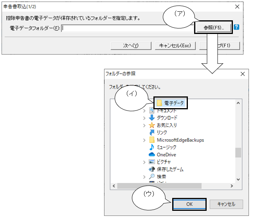Select the ダウンロード folder label
254x219 pixels.
167,118
